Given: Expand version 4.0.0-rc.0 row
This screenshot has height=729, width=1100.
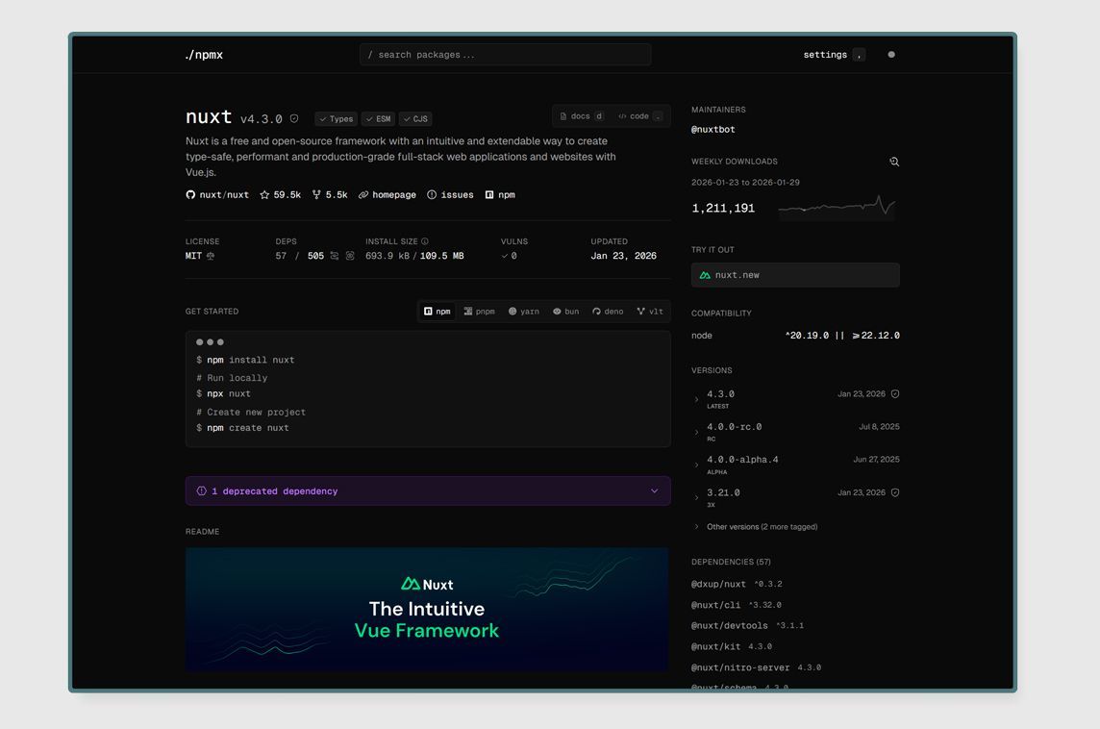Looking at the screenshot, I should [x=696, y=432].
